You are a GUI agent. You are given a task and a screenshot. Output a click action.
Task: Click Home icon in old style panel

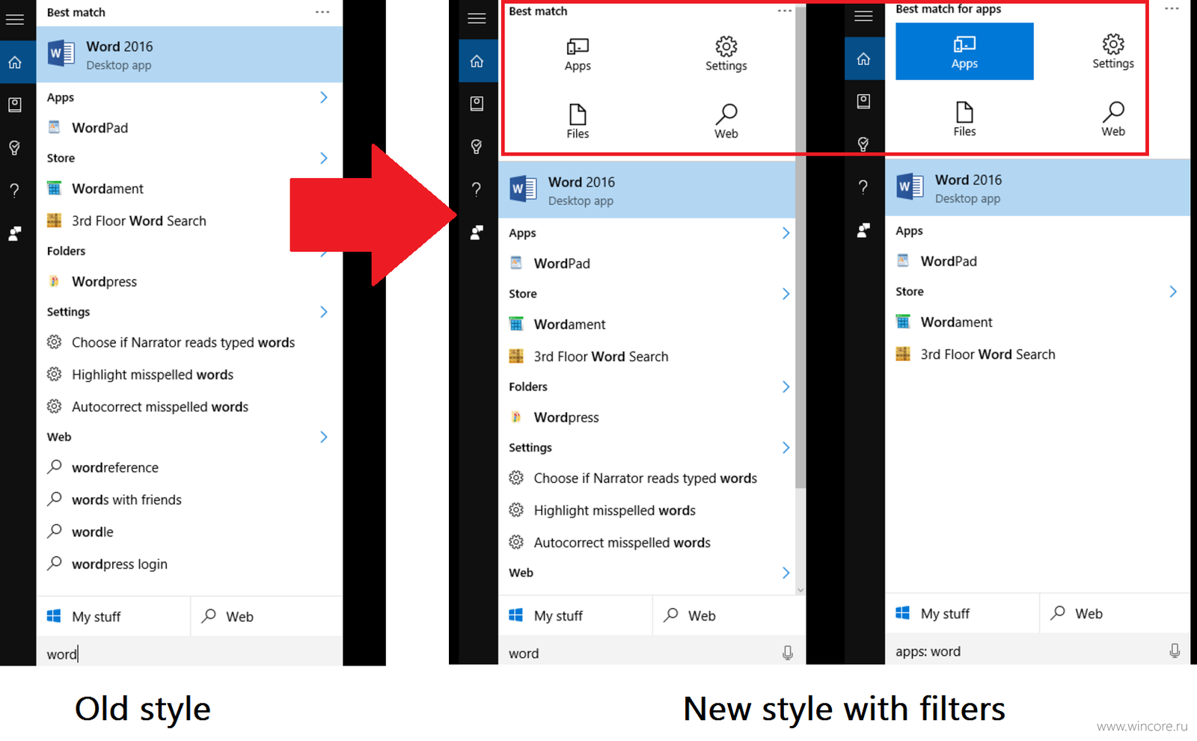[x=15, y=62]
